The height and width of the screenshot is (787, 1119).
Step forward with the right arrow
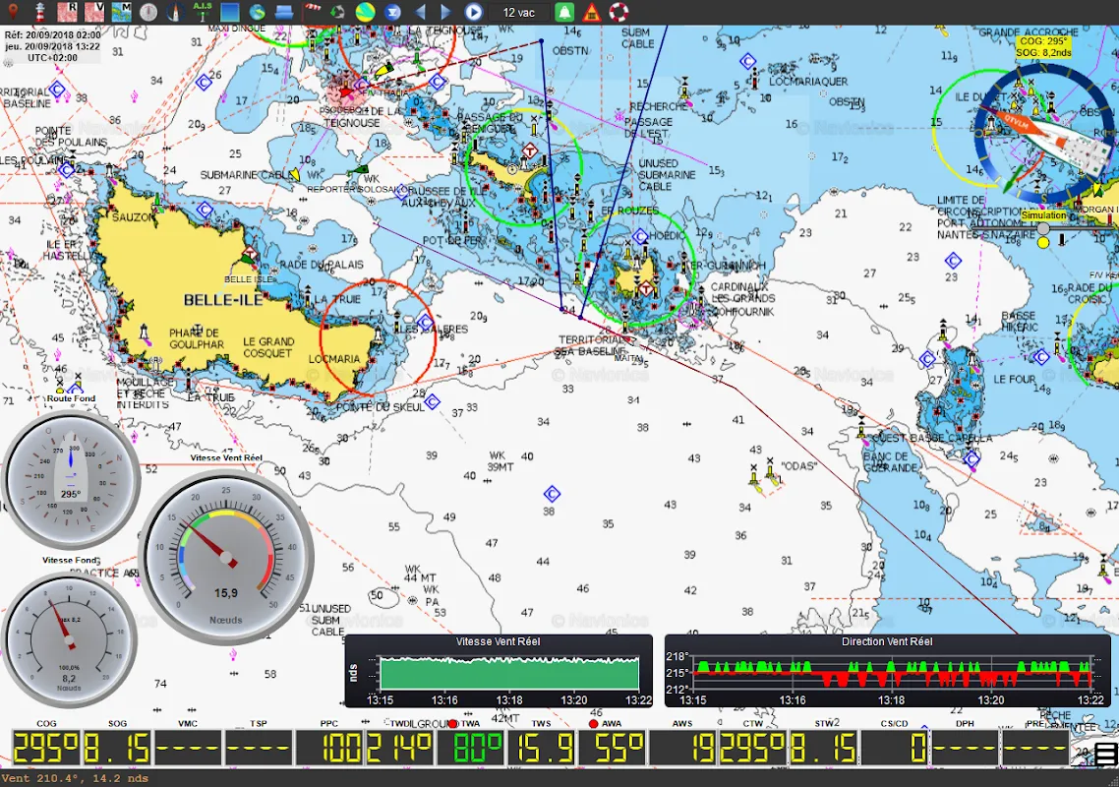click(446, 12)
